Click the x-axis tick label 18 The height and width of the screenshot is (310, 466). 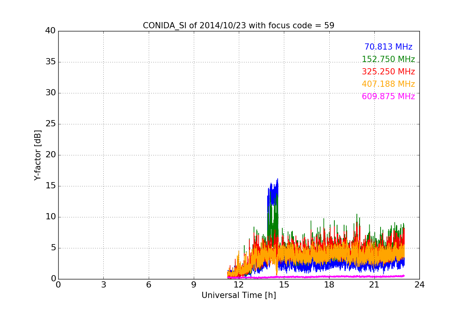(329, 285)
